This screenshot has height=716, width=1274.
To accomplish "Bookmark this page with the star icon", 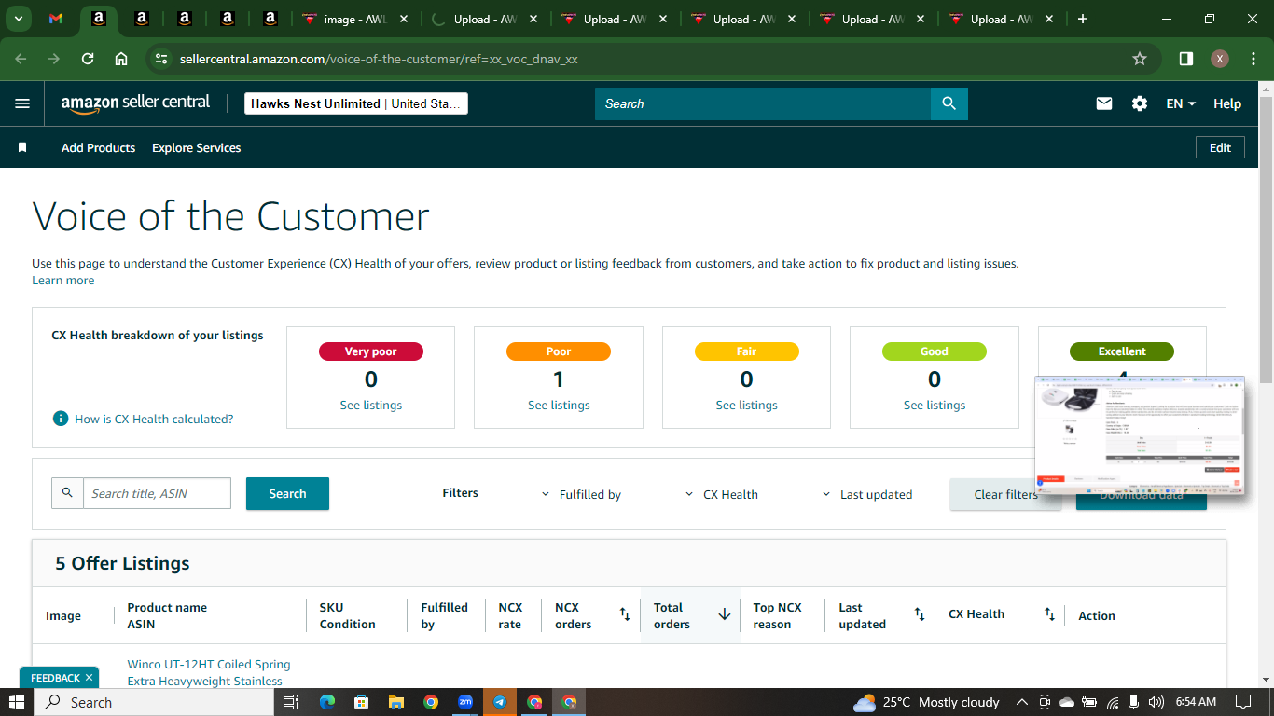I will coord(1140,59).
